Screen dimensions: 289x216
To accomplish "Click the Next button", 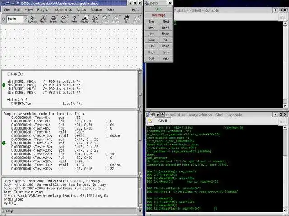I will tap(152, 27).
